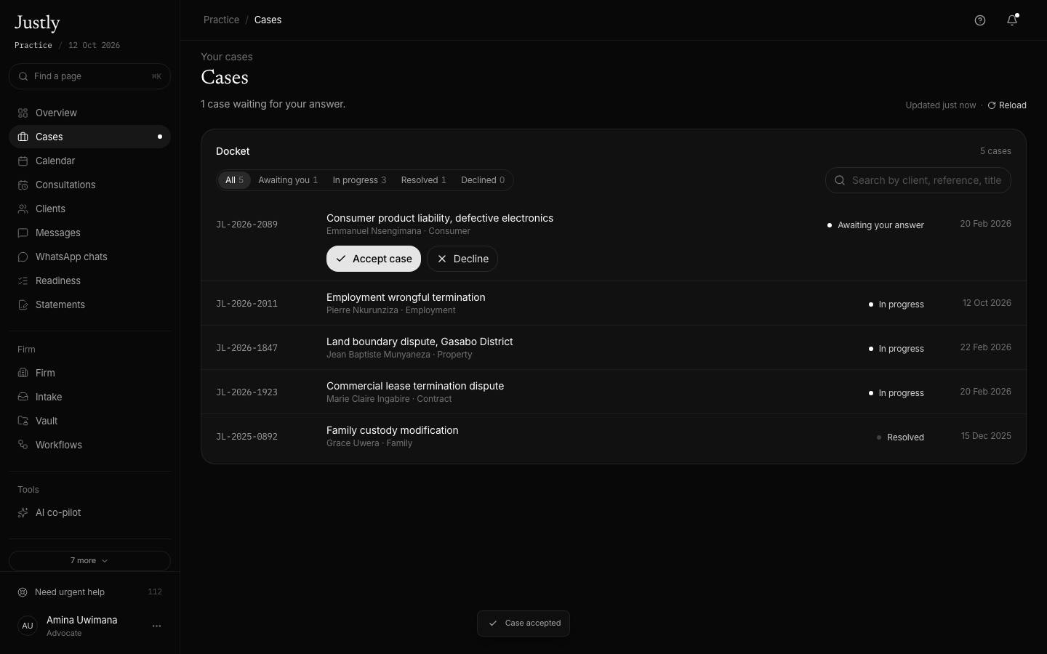Click the Vault folder icon
Screen dimensions: 1047x654
[x=23, y=421]
